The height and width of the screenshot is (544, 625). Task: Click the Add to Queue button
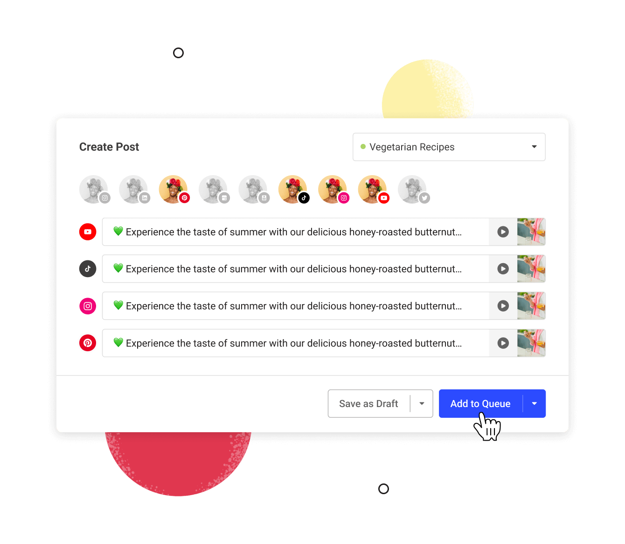click(480, 404)
